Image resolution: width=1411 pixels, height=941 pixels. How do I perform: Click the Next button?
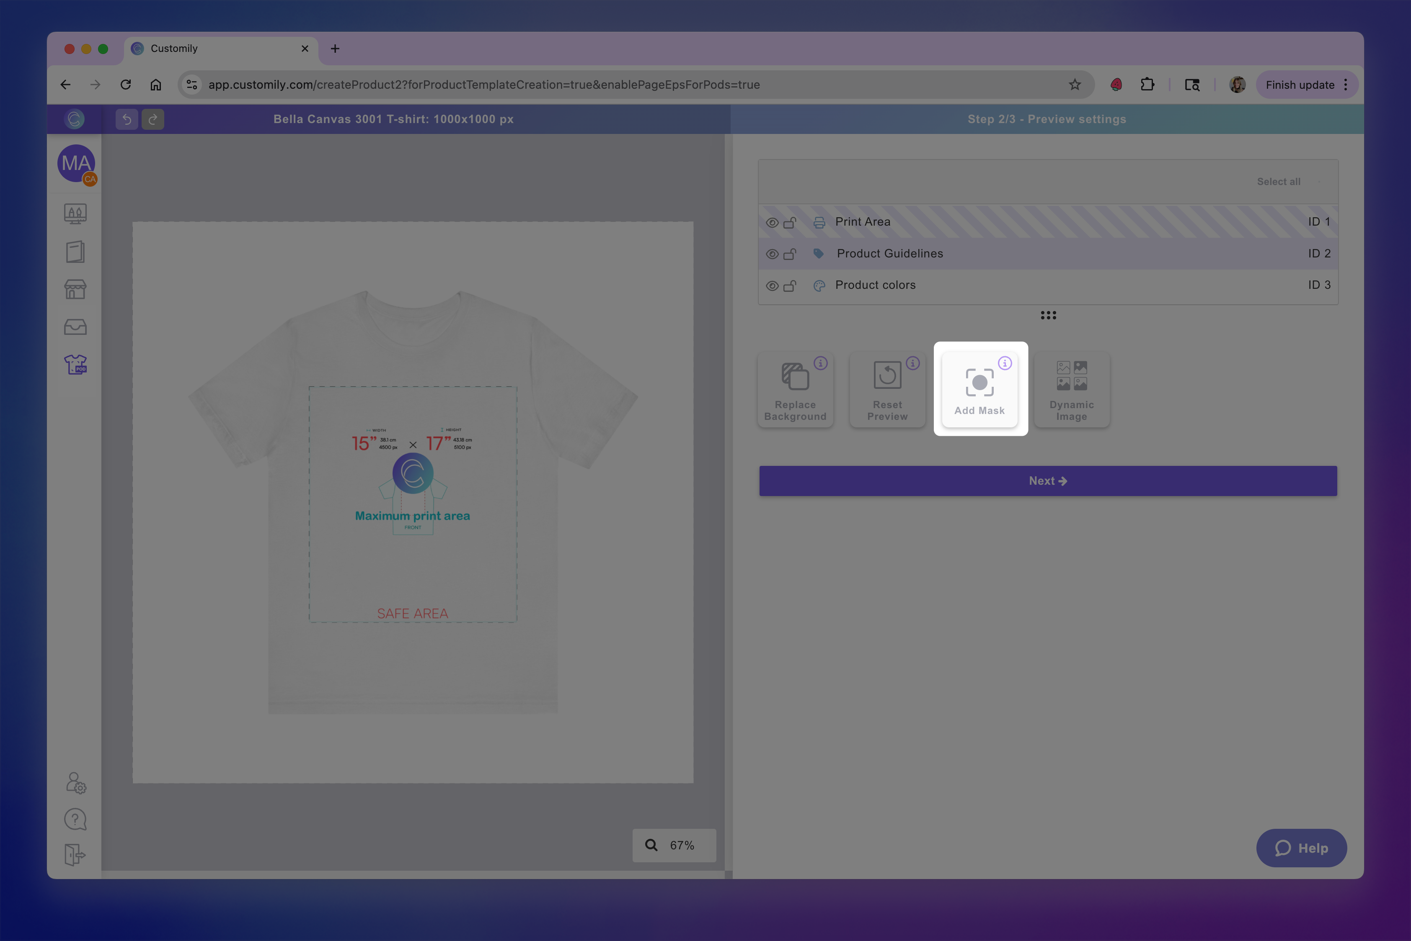click(1048, 481)
